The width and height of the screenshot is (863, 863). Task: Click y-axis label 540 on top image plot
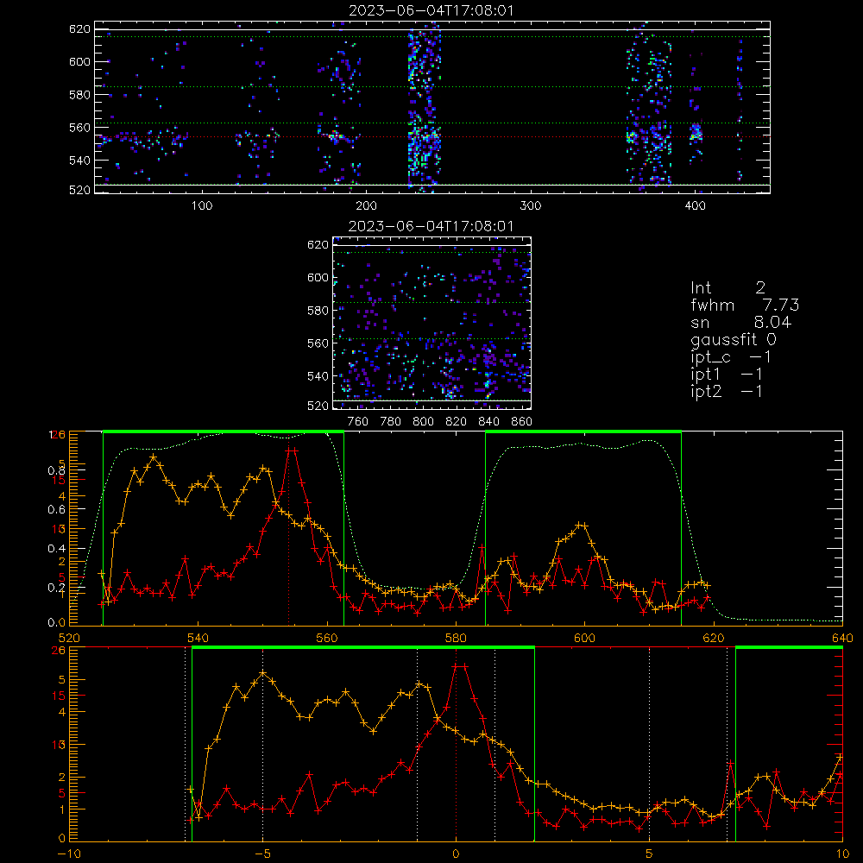pyautogui.click(x=79, y=161)
